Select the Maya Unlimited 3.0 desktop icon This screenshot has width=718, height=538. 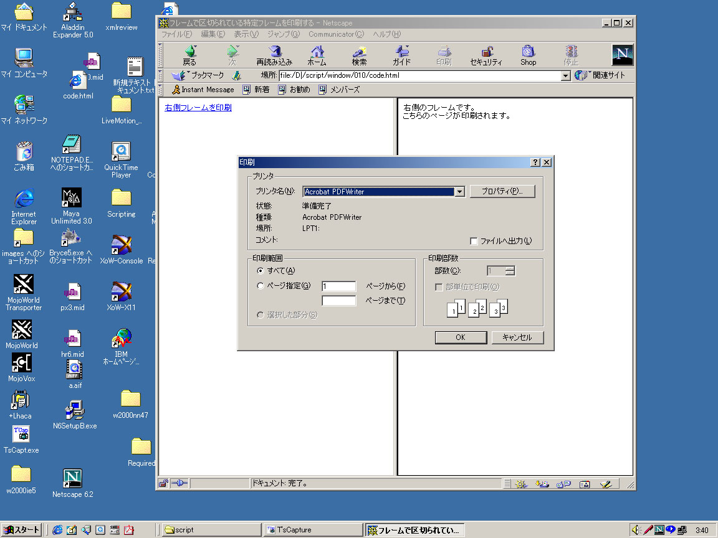[72, 206]
